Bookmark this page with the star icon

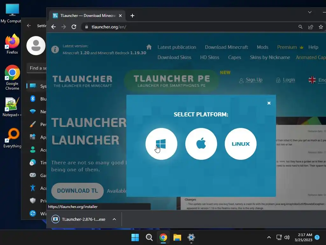pos(321,27)
